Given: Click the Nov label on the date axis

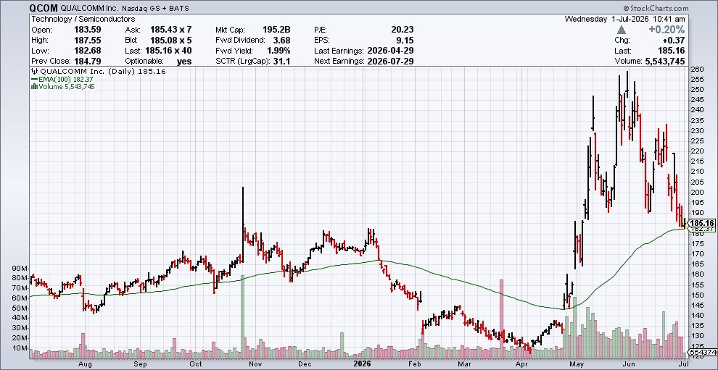Looking at the screenshot, I should click(x=255, y=364).
